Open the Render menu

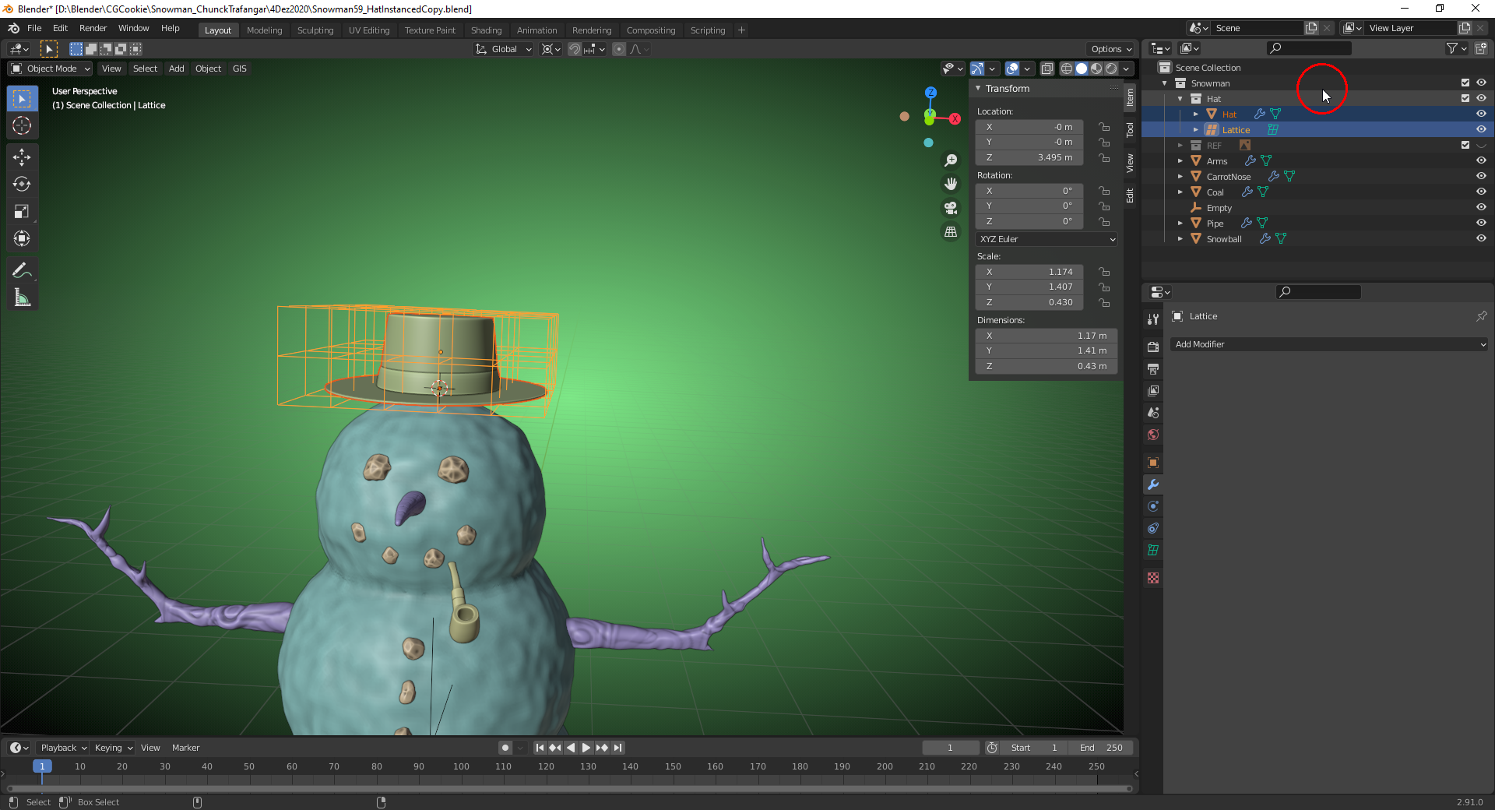coord(93,28)
